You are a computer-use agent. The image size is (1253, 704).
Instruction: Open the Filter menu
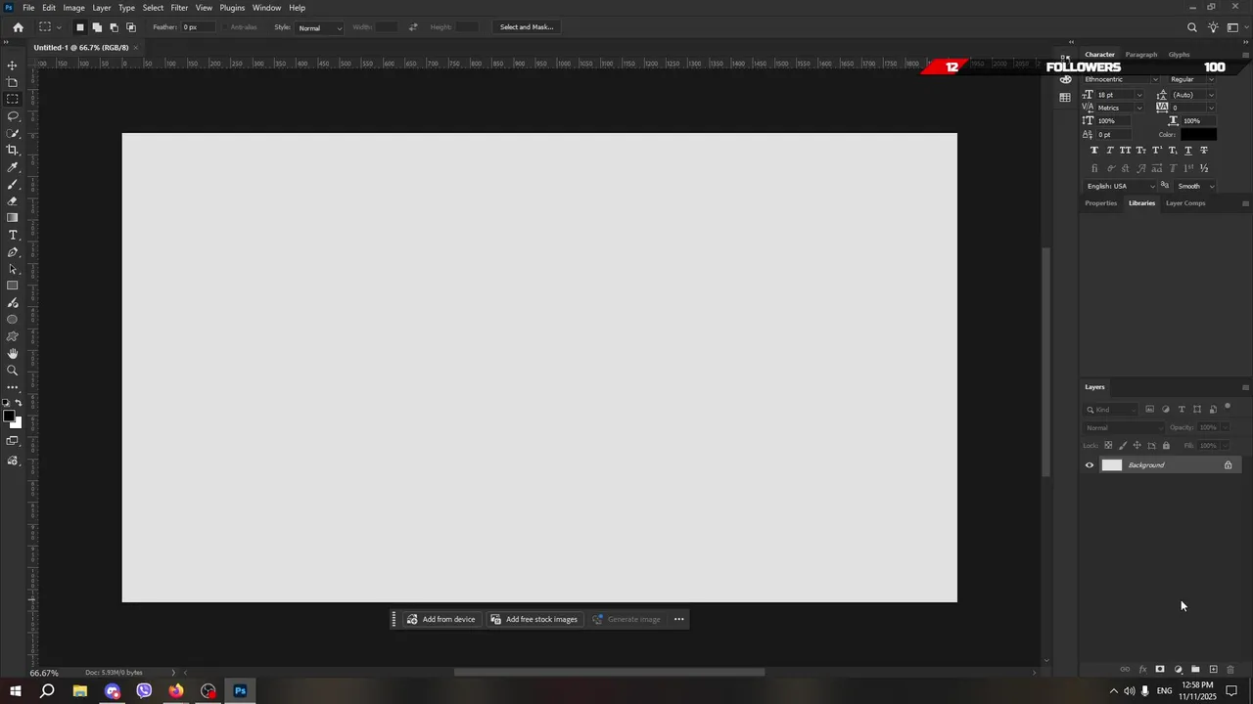pos(179,8)
